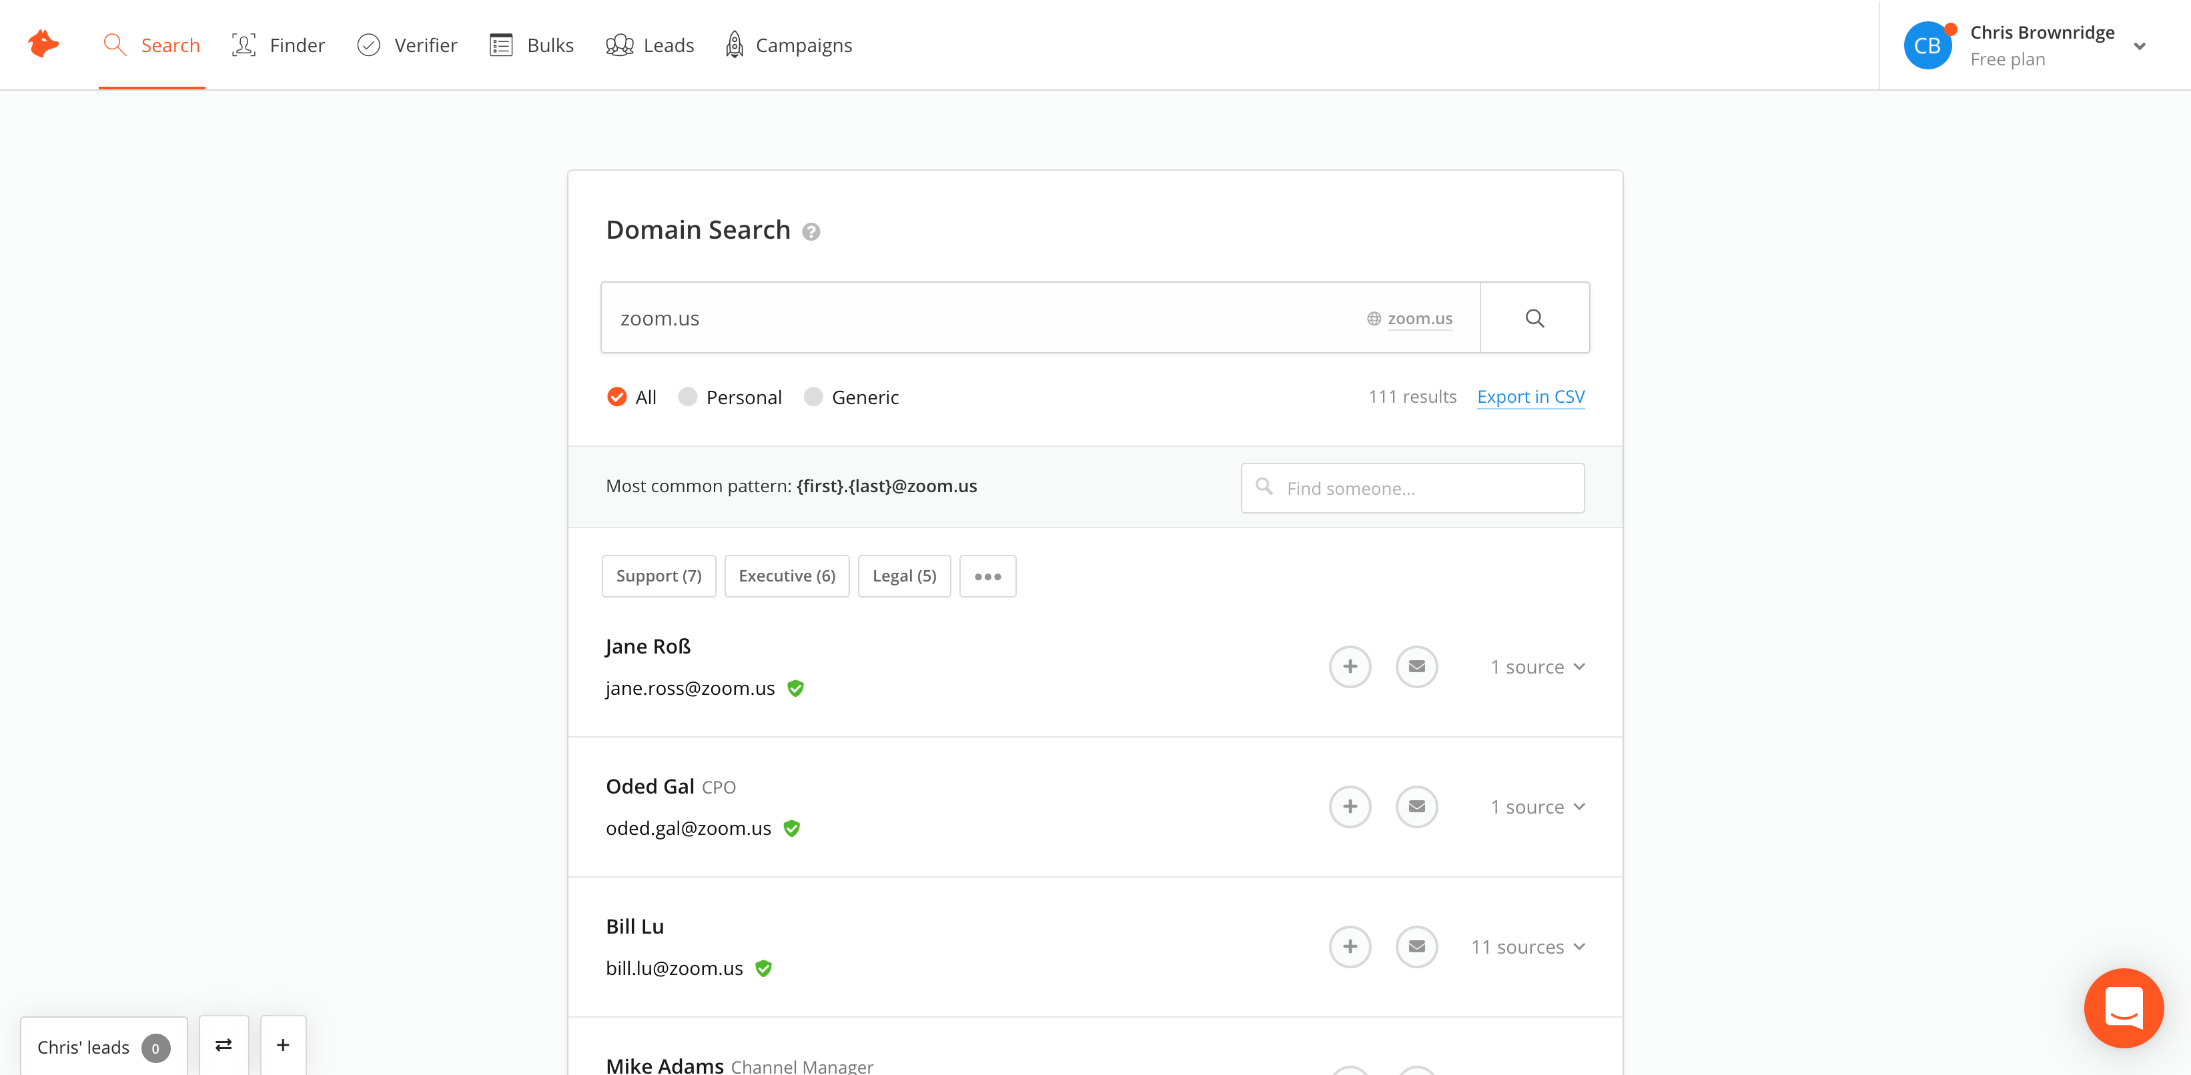This screenshot has width=2191, height=1075.
Task: Add Oded Gal to leads with plus
Action: pyautogui.click(x=1350, y=807)
